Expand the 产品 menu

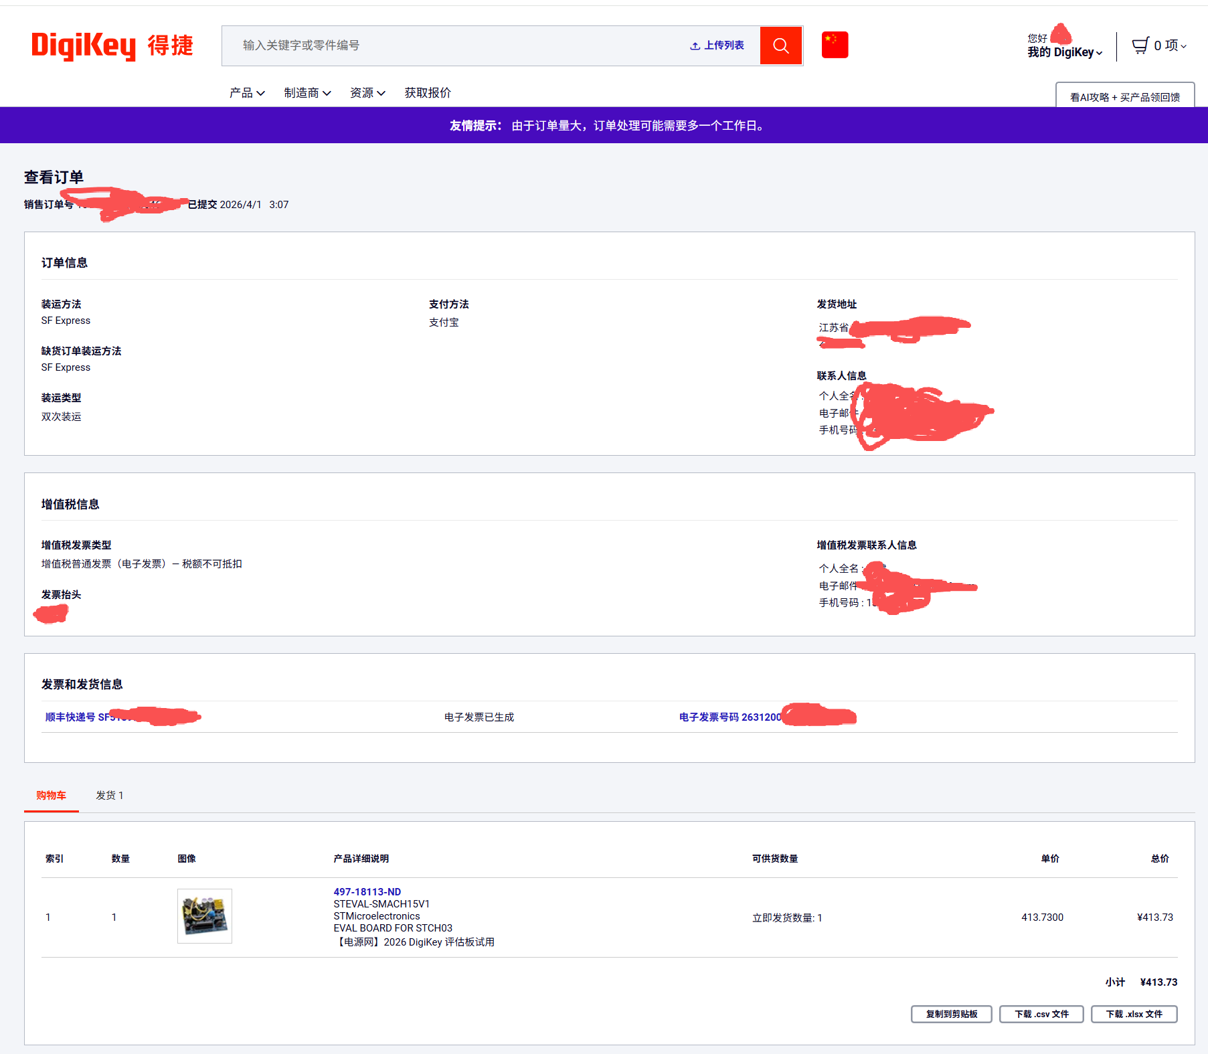point(247,93)
